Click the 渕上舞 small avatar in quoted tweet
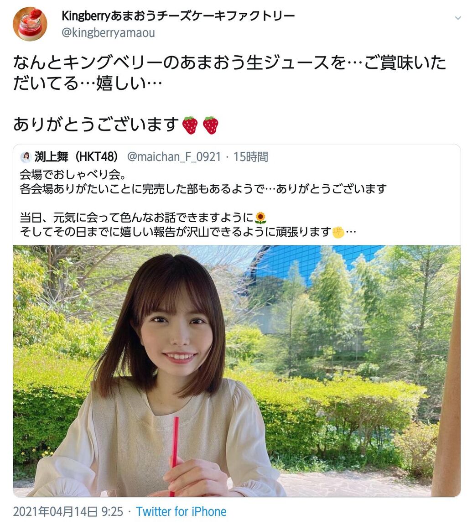467x525 pixels. coord(26,157)
